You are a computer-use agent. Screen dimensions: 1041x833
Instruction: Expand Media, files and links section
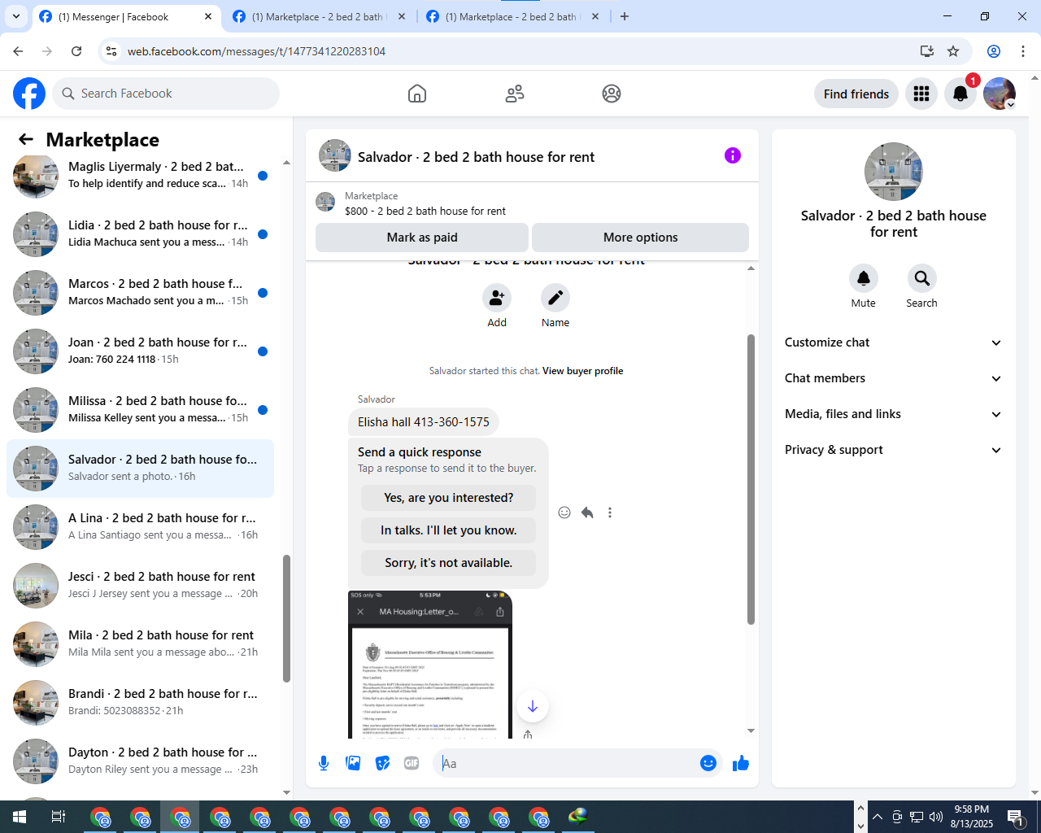click(893, 414)
